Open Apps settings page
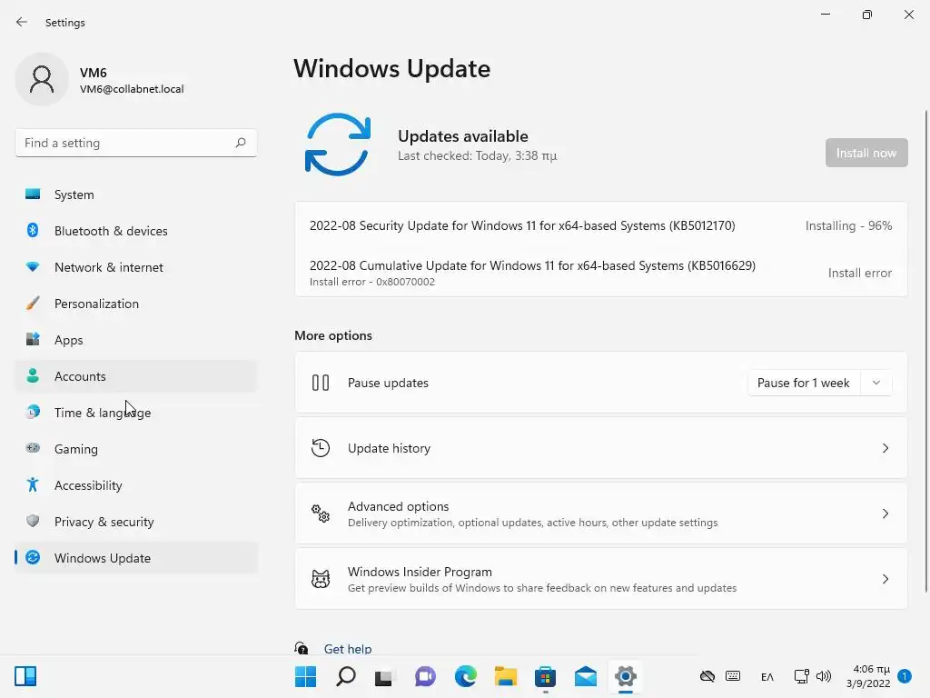The image size is (930, 698). pyautogui.click(x=136, y=340)
